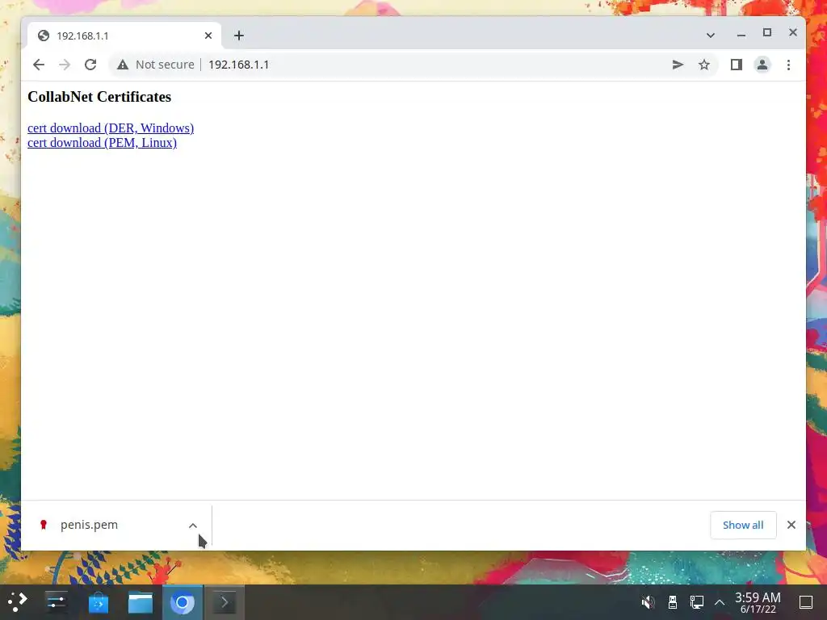Click the share page arrow icon
827x620 pixels.
click(x=678, y=65)
